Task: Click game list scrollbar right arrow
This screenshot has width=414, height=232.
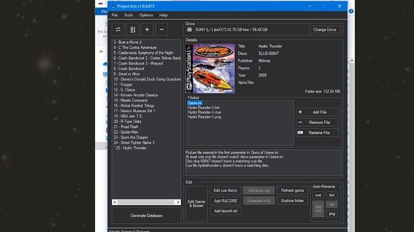Action: pos(178,202)
